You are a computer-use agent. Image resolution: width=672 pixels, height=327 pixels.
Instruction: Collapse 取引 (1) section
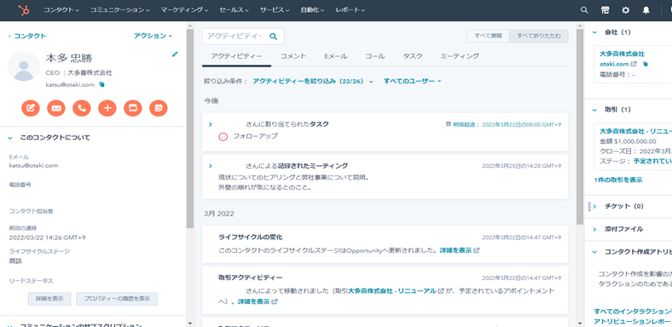point(594,110)
